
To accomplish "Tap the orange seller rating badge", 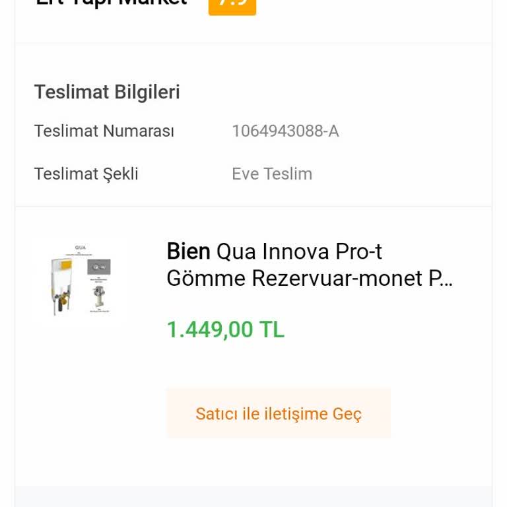I will [x=232, y=5].
